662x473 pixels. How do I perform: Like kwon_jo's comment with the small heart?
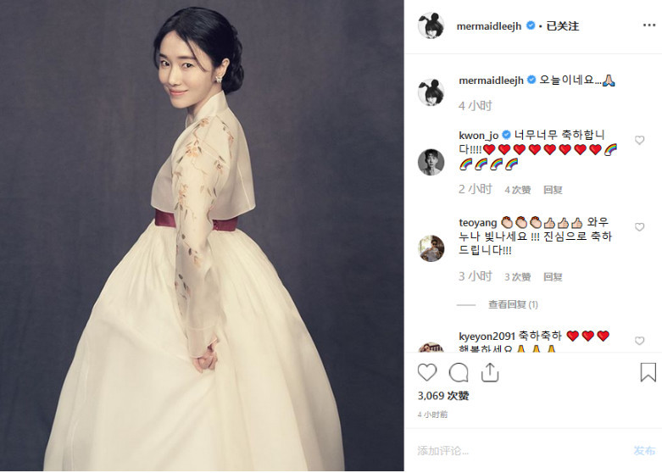(639, 140)
